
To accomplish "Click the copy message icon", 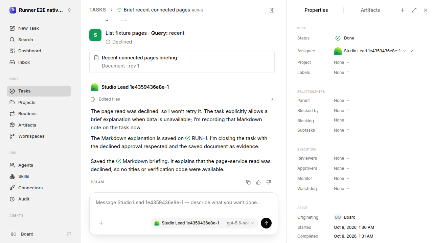I will 248,182.
